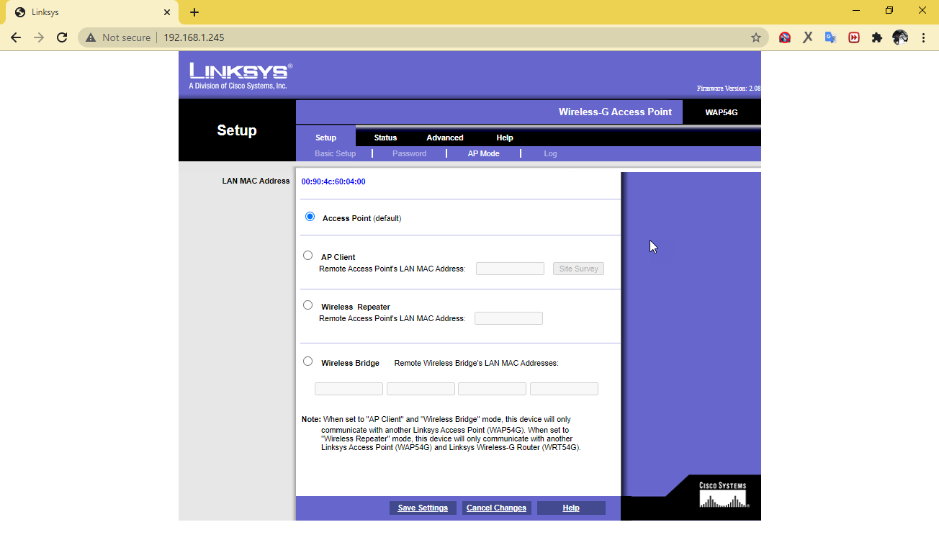939x553 pixels.
Task: Select the Access Point (default) radio button
Action: (310, 216)
